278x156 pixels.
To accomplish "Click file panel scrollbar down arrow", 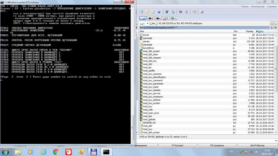I will [276, 132].
